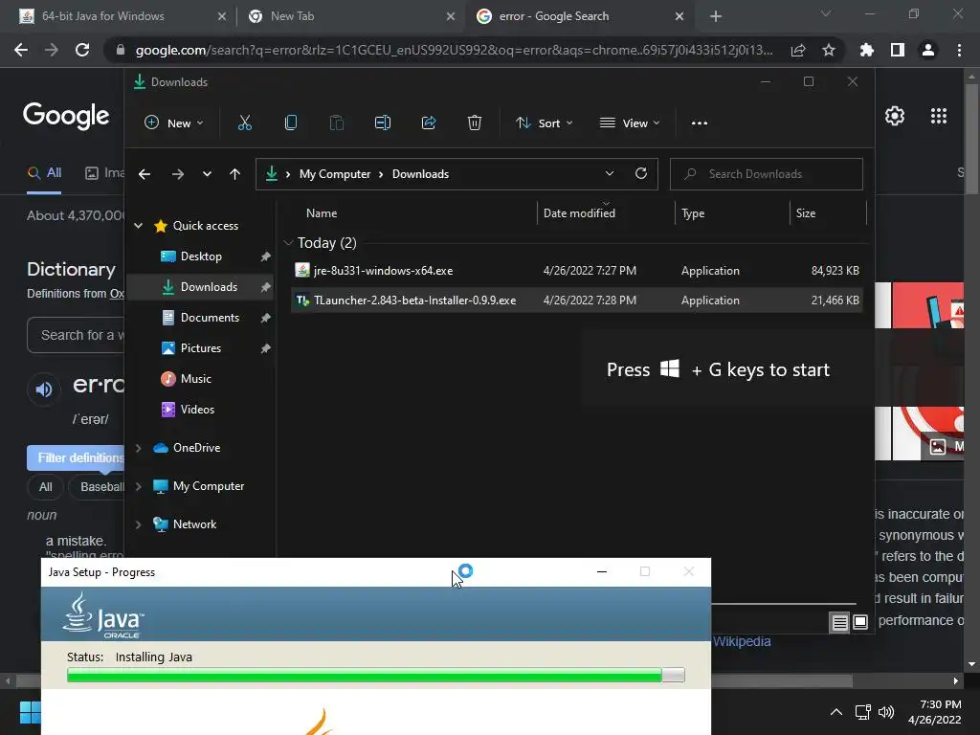Open Chrome Extensions puzzle icon
The width and height of the screenshot is (980, 735).
tap(866, 50)
